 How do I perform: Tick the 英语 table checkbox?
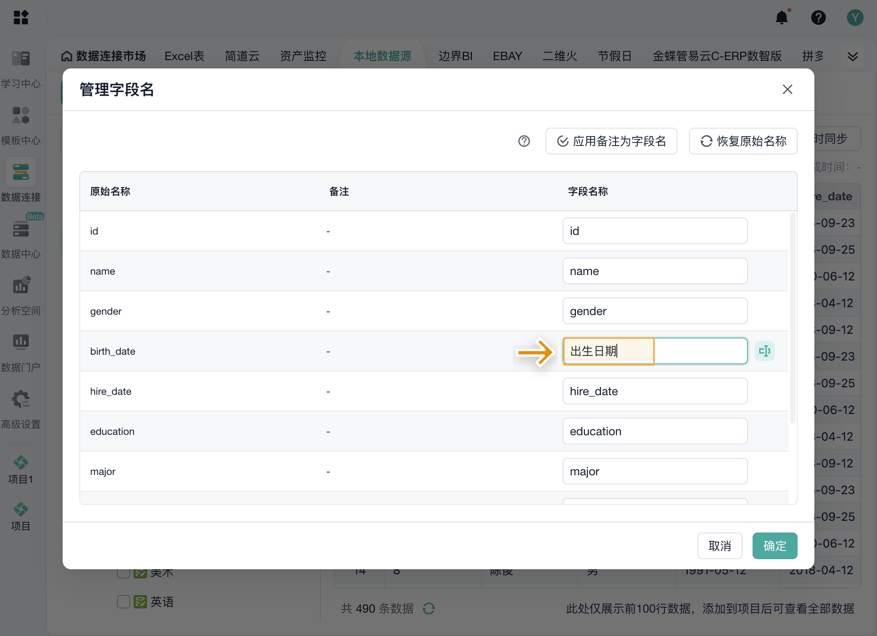124,602
